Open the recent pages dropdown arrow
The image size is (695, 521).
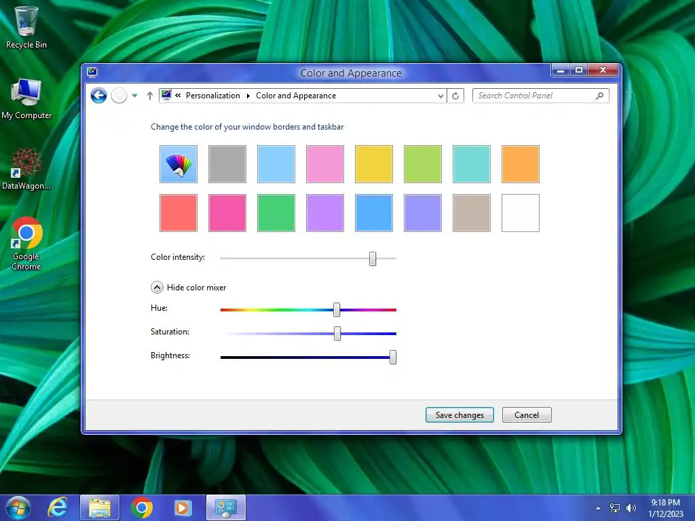tap(135, 96)
